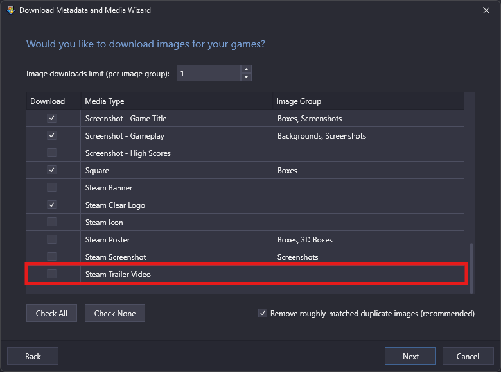Enable the Steam Icon download checkbox

52,222
